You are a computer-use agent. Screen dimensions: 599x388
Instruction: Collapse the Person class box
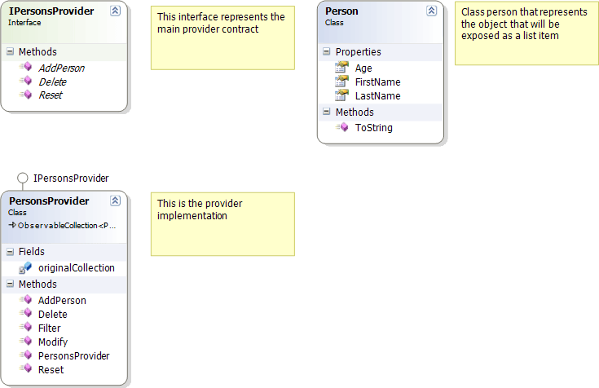tap(431, 11)
